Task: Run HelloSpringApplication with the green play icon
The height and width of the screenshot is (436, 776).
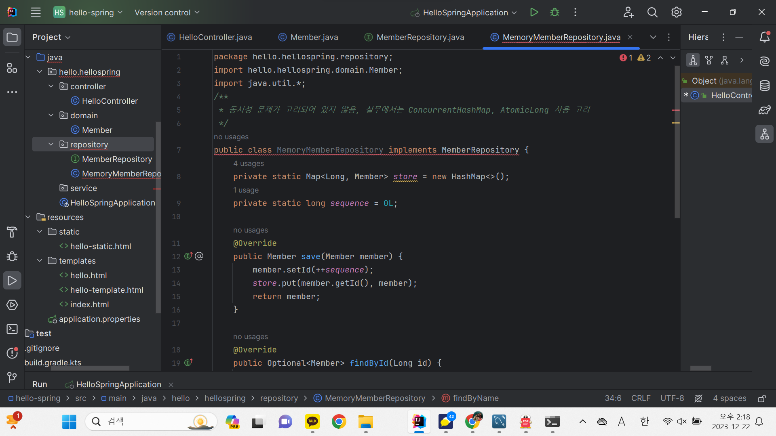Action: click(534, 13)
